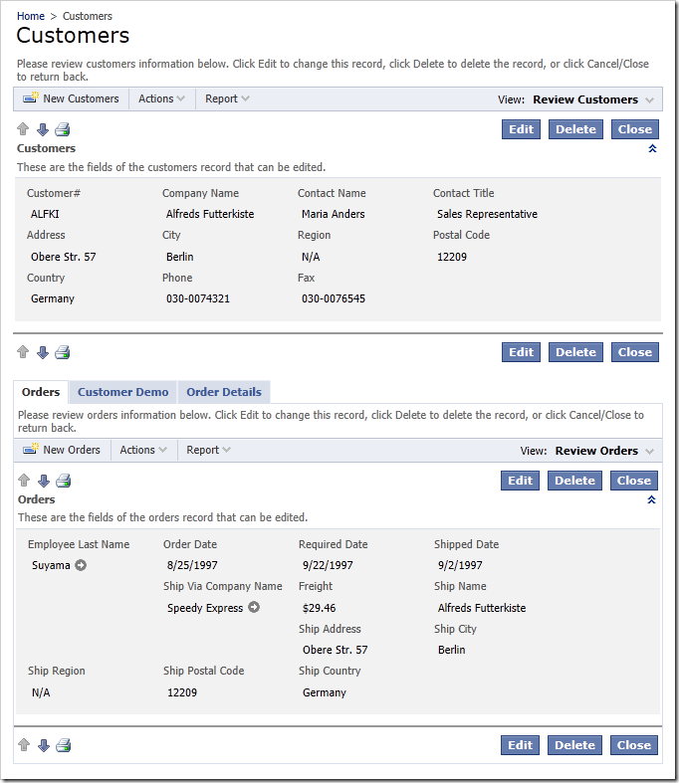The height and width of the screenshot is (783, 679).
Task: Open Review Customers view selector
Action: [593, 99]
